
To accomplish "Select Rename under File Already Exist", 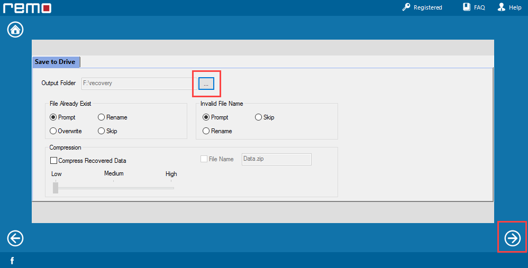I will click(113, 117).
